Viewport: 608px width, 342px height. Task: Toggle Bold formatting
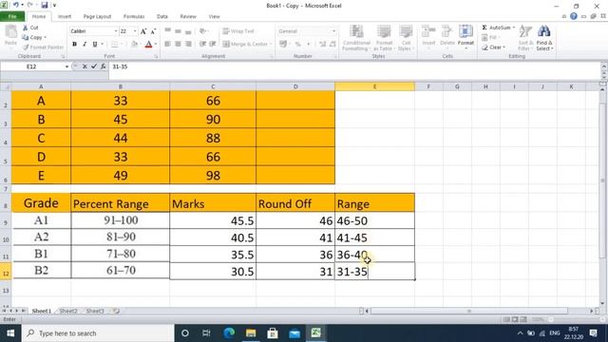74,45
